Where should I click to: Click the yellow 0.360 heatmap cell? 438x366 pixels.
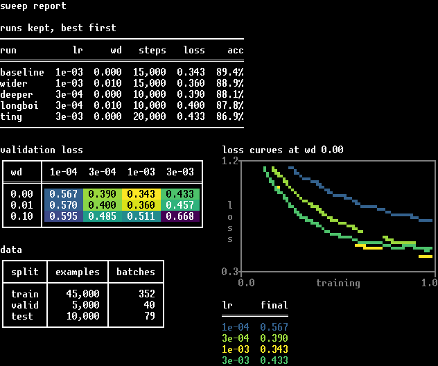point(141,205)
